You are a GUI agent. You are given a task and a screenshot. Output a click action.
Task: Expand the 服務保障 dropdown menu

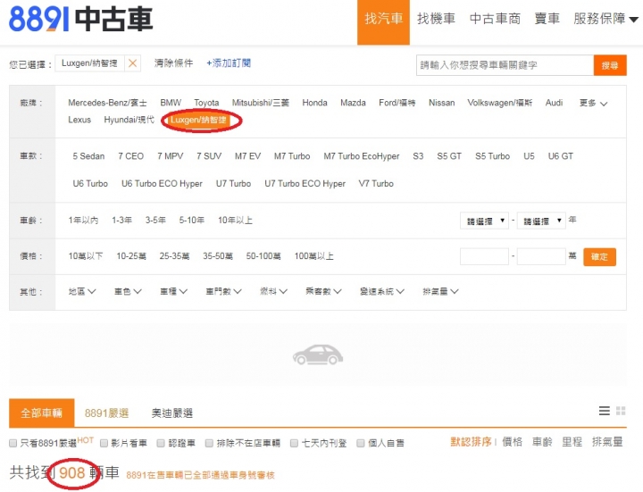pyautogui.click(x=606, y=19)
